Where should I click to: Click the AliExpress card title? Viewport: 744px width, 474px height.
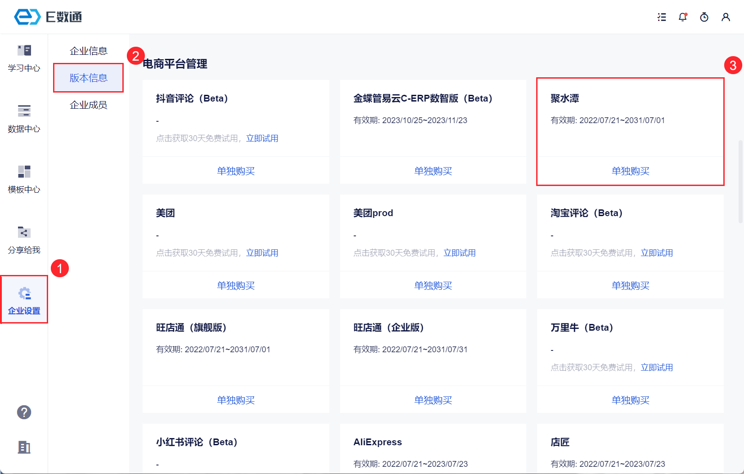pos(378,442)
